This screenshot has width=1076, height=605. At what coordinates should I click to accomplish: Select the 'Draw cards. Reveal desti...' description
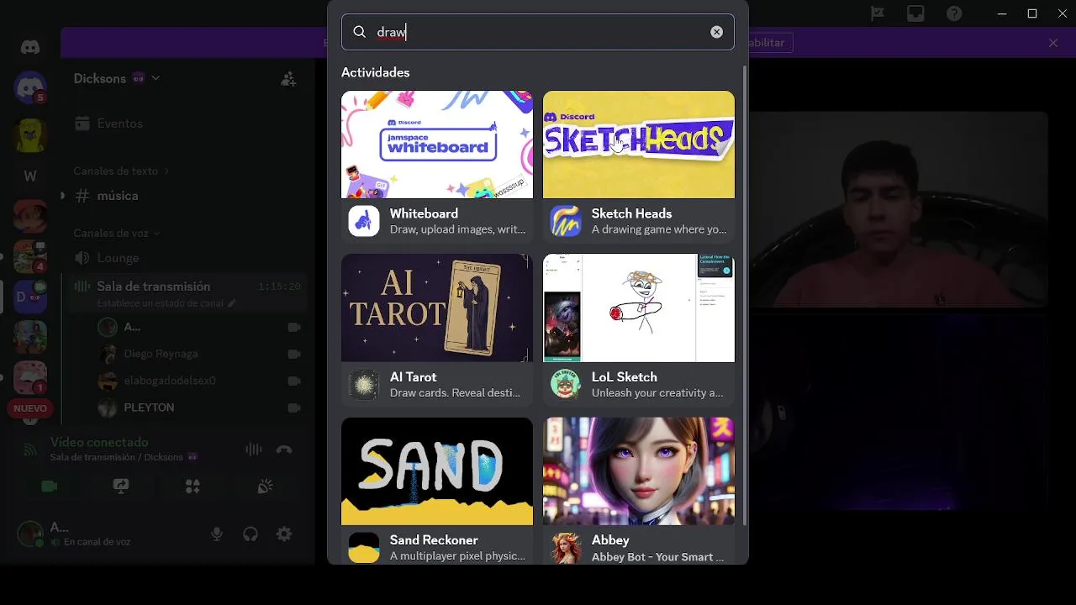(455, 392)
